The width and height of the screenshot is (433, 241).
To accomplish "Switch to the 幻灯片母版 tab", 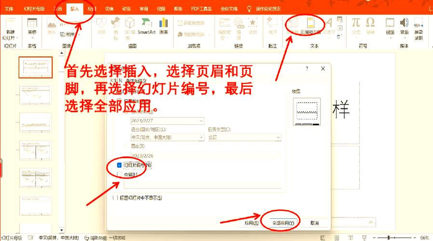I will pyautogui.click(x=34, y=9).
